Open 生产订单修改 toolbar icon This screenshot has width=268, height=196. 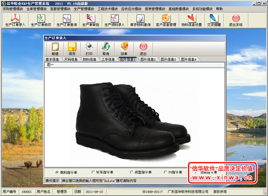tap(41, 20)
